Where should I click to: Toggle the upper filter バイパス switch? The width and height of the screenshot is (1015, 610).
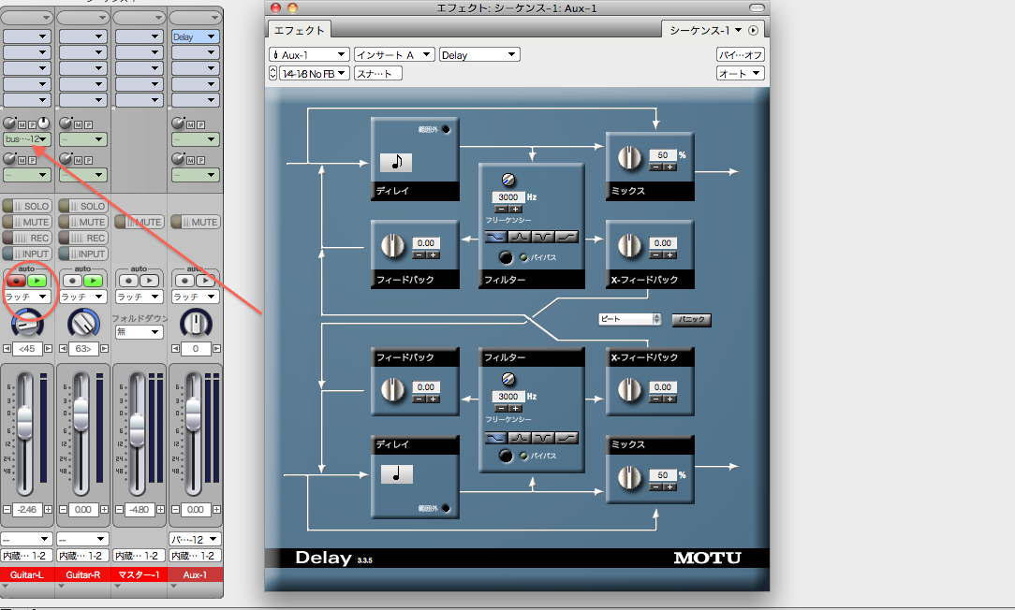coord(506,257)
